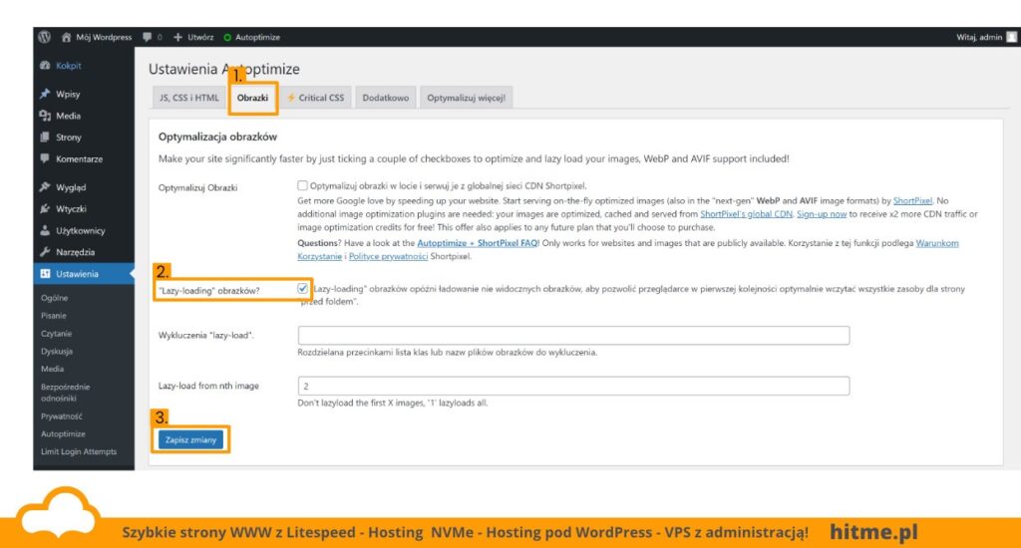This screenshot has width=1021, height=548.
Task: Click the Ustawienia Autoptimize page title
Action: 224,69
